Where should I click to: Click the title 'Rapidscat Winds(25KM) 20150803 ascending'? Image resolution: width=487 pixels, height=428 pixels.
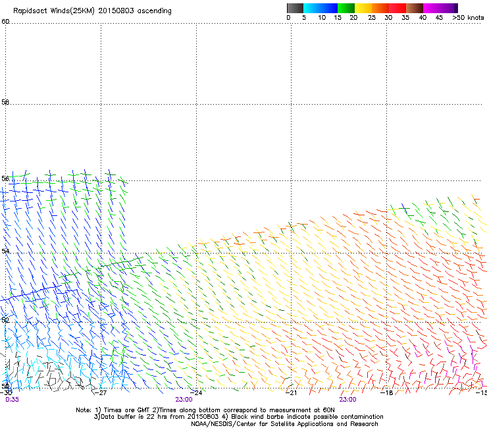(x=92, y=11)
